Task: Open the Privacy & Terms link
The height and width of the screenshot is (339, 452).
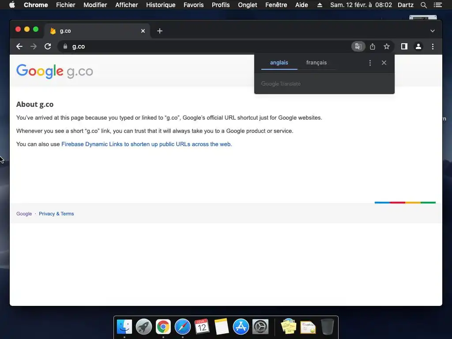Action: tap(56, 214)
